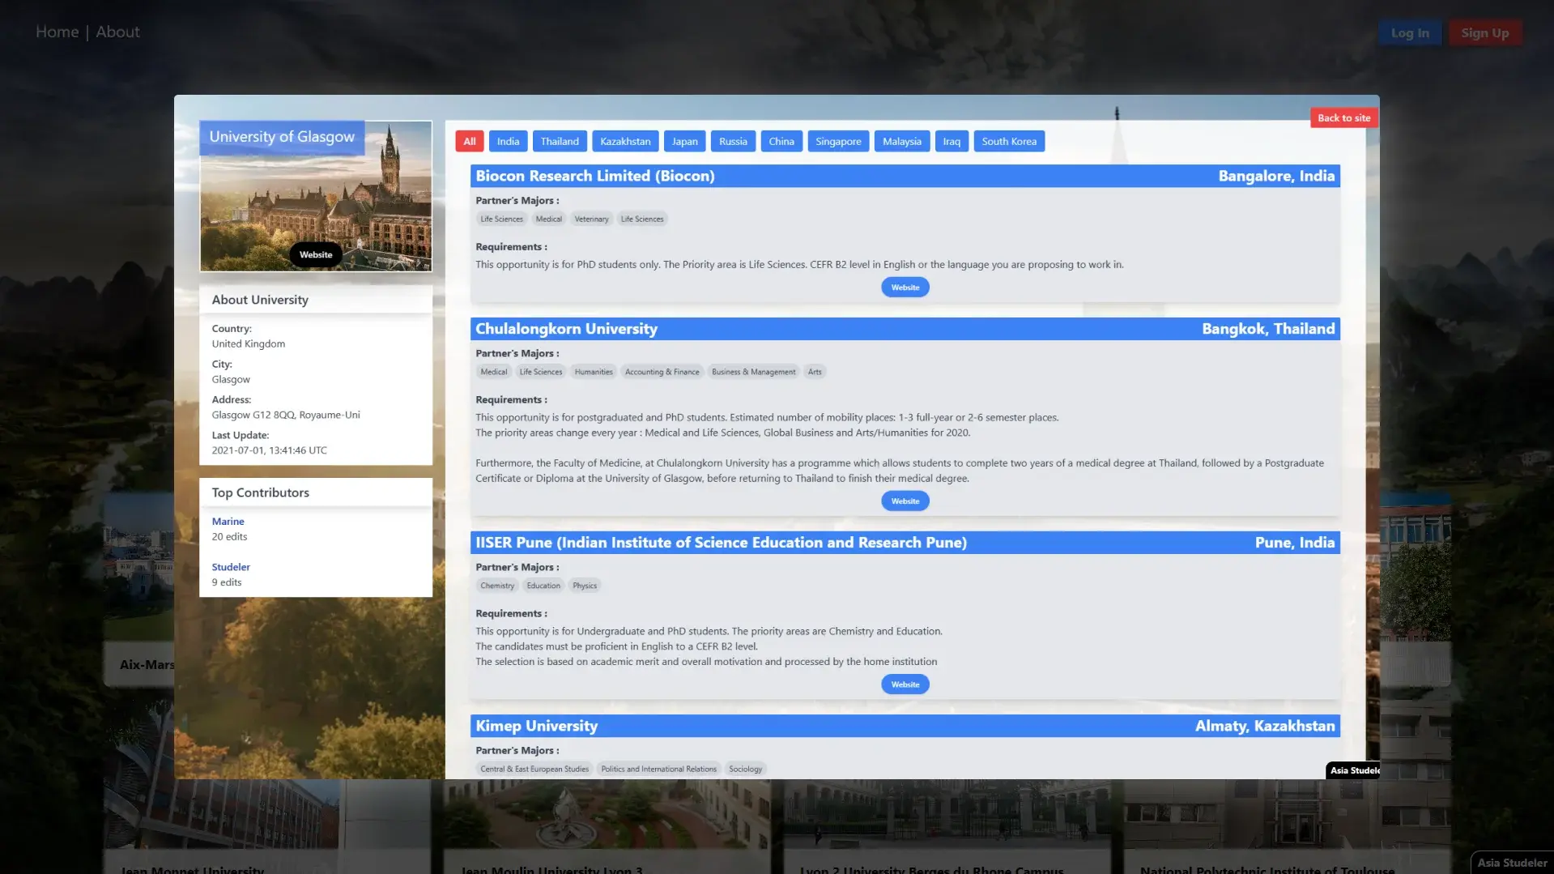Select the All country filter

point(470,141)
